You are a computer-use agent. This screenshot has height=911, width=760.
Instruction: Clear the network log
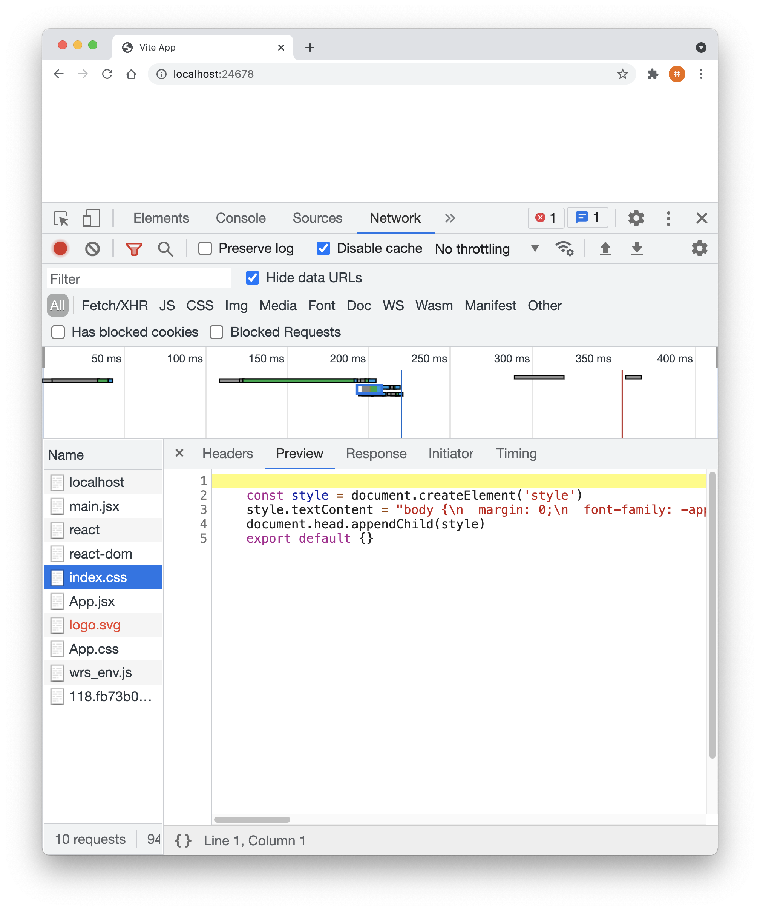92,249
